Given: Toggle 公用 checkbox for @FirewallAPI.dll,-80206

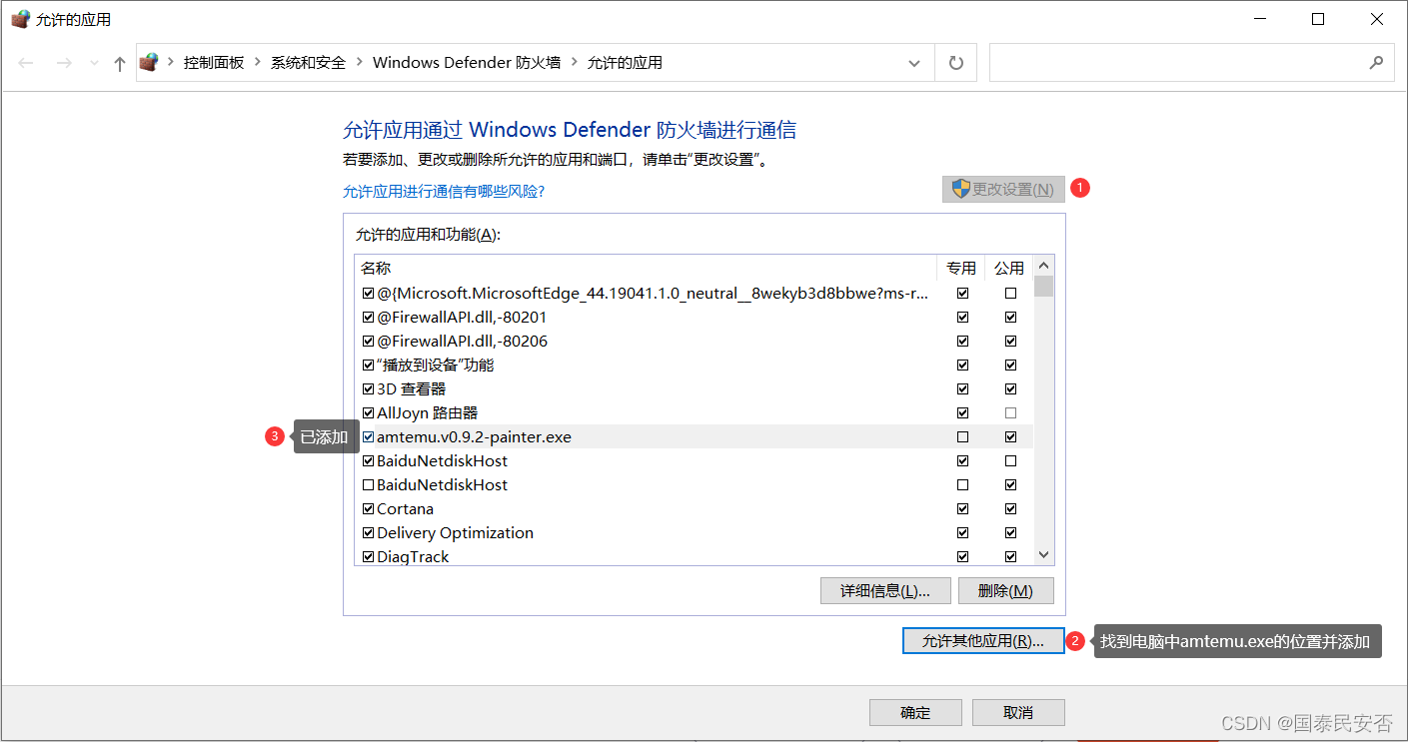Looking at the screenshot, I should coord(1010,341).
